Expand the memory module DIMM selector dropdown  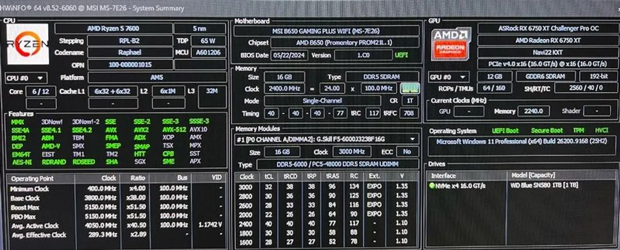327,139
